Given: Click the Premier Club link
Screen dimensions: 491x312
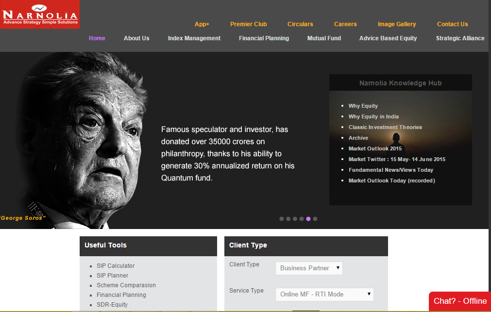Looking at the screenshot, I should pos(249,24).
